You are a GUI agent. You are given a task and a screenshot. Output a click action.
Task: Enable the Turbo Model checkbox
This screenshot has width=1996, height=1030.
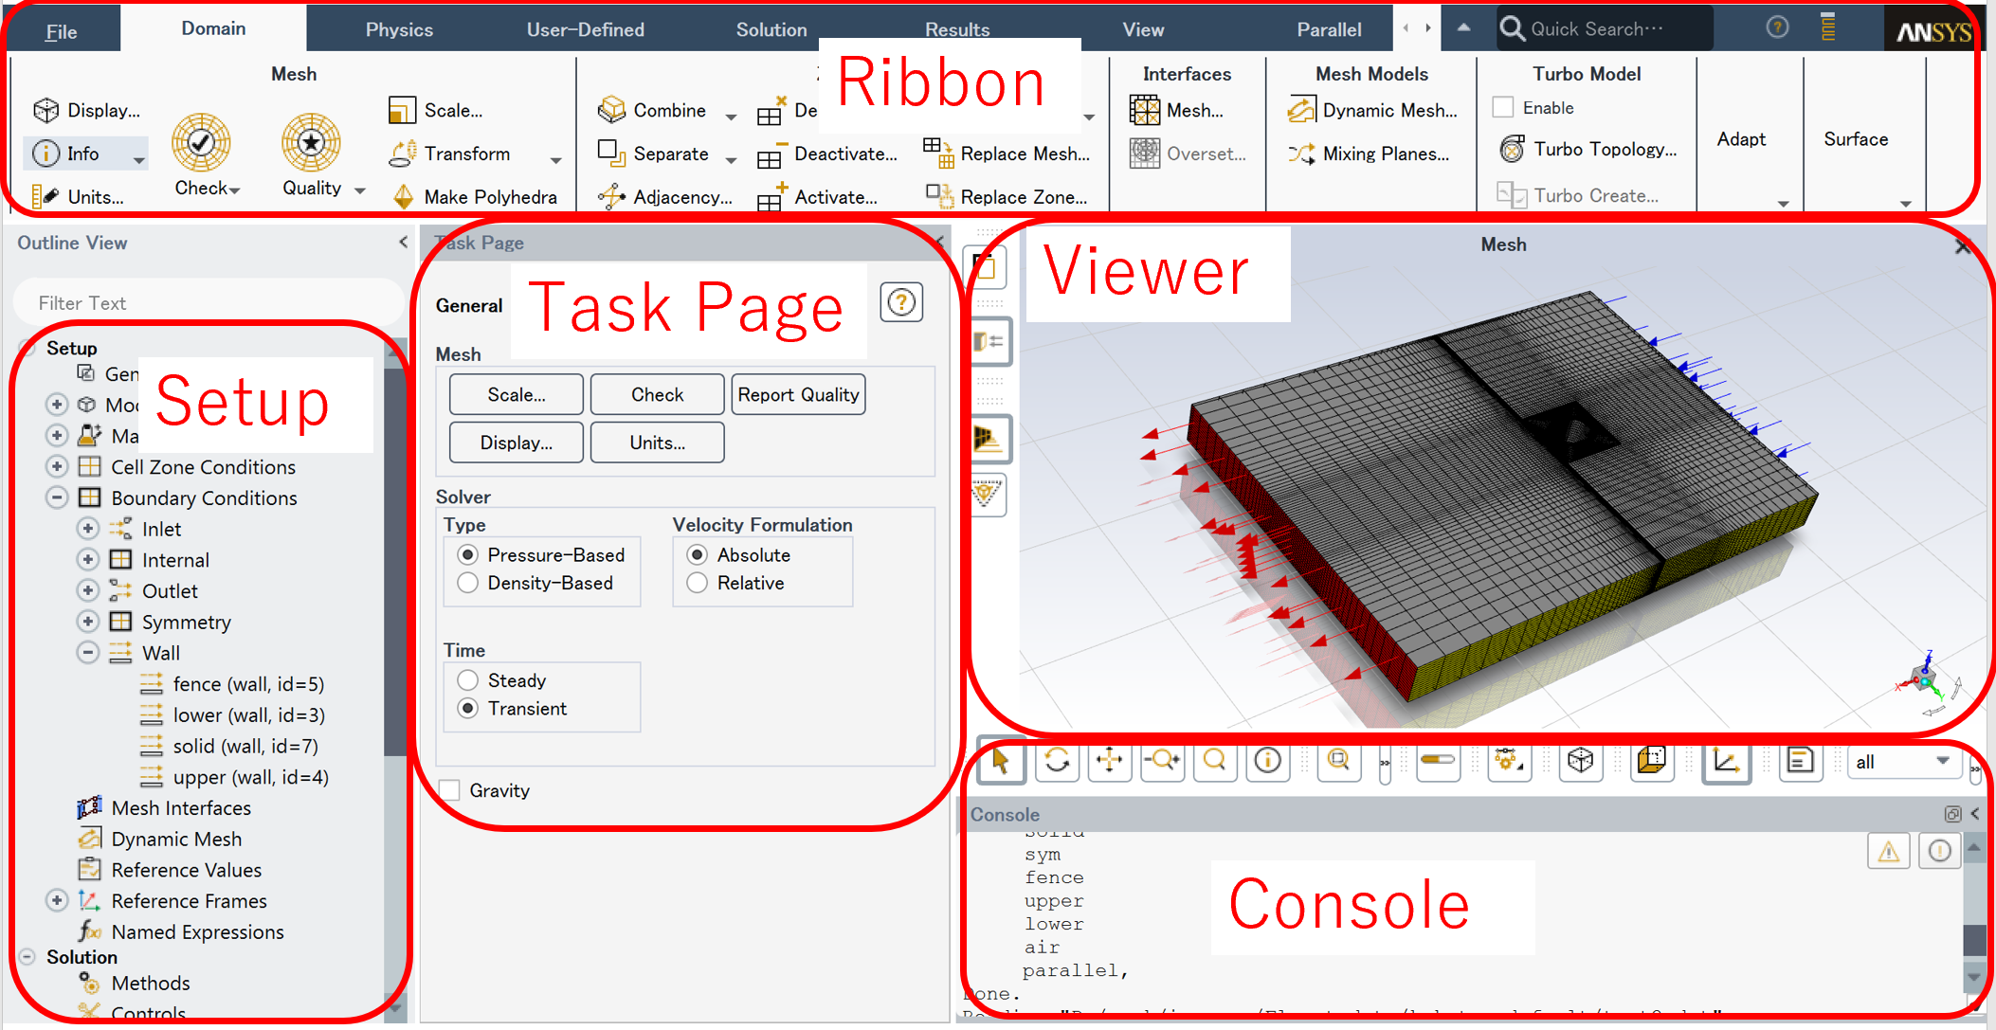tap(1503, 108)
